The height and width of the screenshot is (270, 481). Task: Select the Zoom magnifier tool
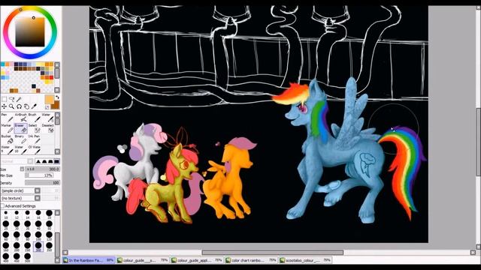[12, 106]
